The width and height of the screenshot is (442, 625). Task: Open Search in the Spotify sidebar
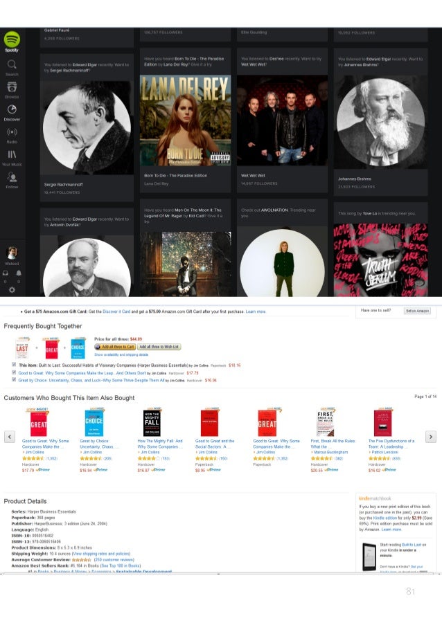point(12,64)
